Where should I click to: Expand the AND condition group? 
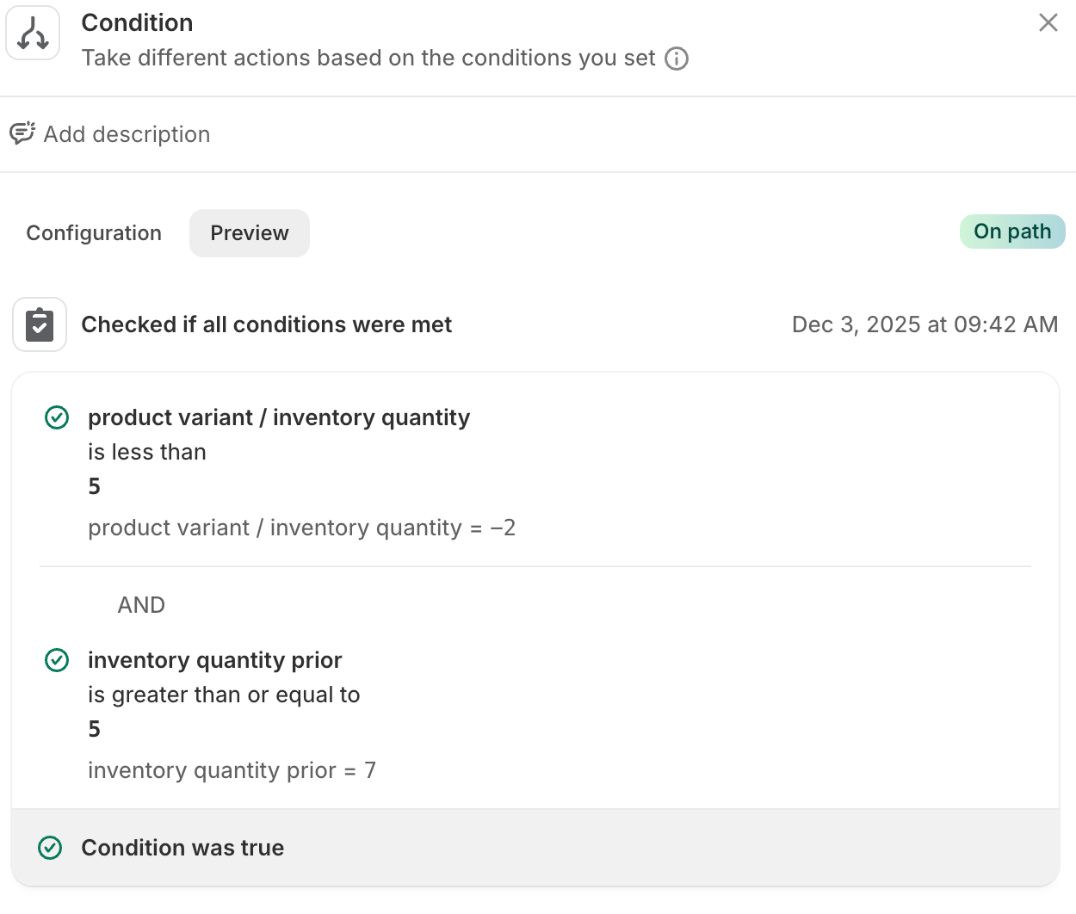tap(141, 605)
